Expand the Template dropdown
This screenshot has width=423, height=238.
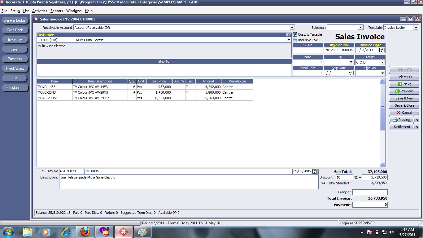click(416, 28)
